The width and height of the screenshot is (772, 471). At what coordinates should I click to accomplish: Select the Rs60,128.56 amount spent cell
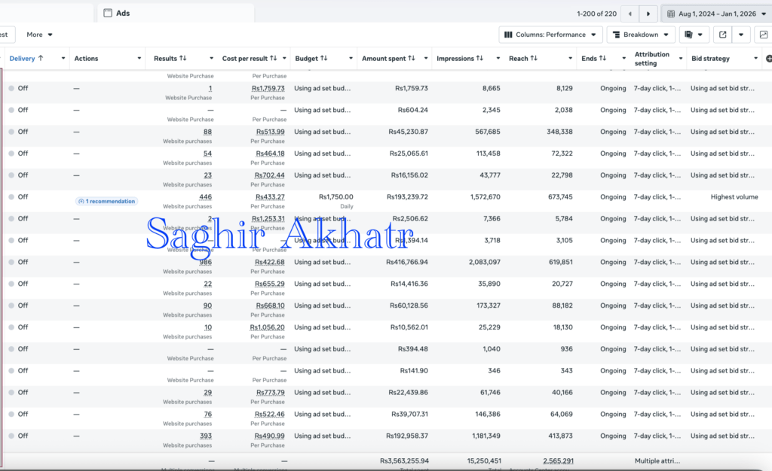(x=409, y=305)
